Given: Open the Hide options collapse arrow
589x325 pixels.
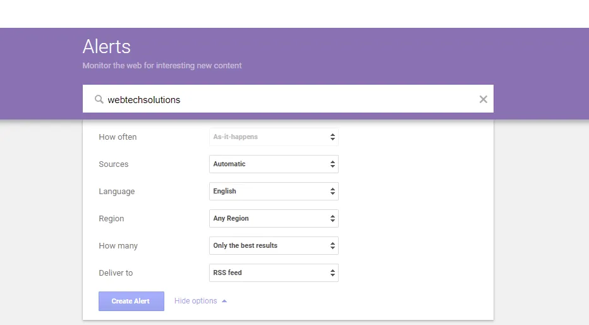Looking at the screenshot, I should click(224, 301).
